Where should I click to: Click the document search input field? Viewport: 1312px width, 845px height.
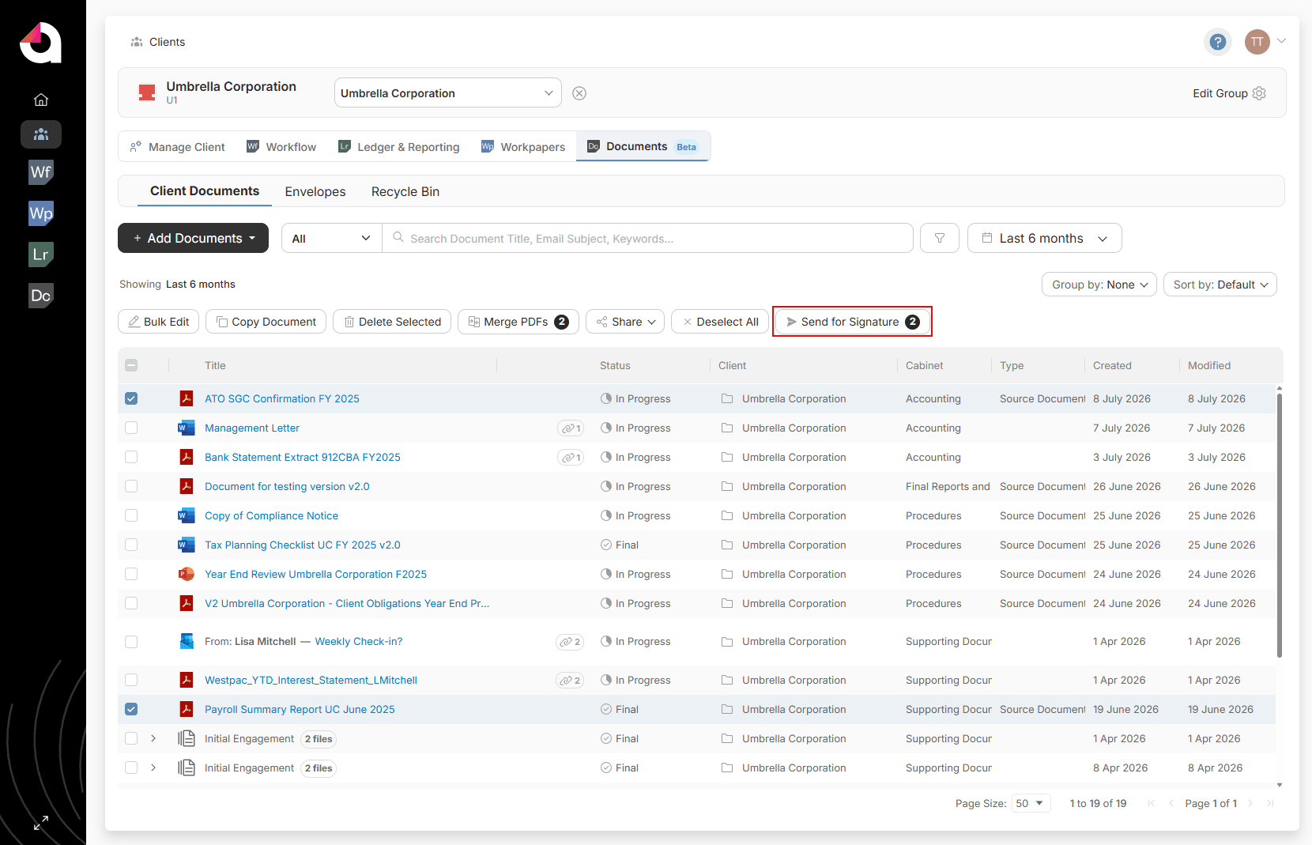[x=648, y=238]
